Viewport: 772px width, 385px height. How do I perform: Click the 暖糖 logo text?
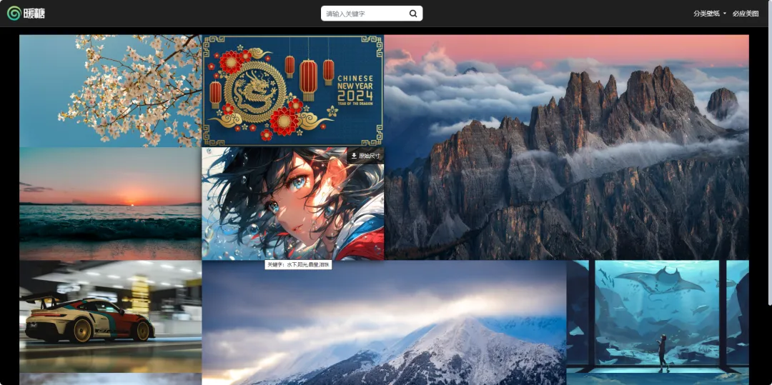[x=34, y=14]
